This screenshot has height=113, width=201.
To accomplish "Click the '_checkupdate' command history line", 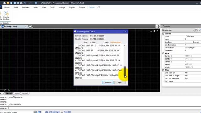I will click(x=11, y=104).
